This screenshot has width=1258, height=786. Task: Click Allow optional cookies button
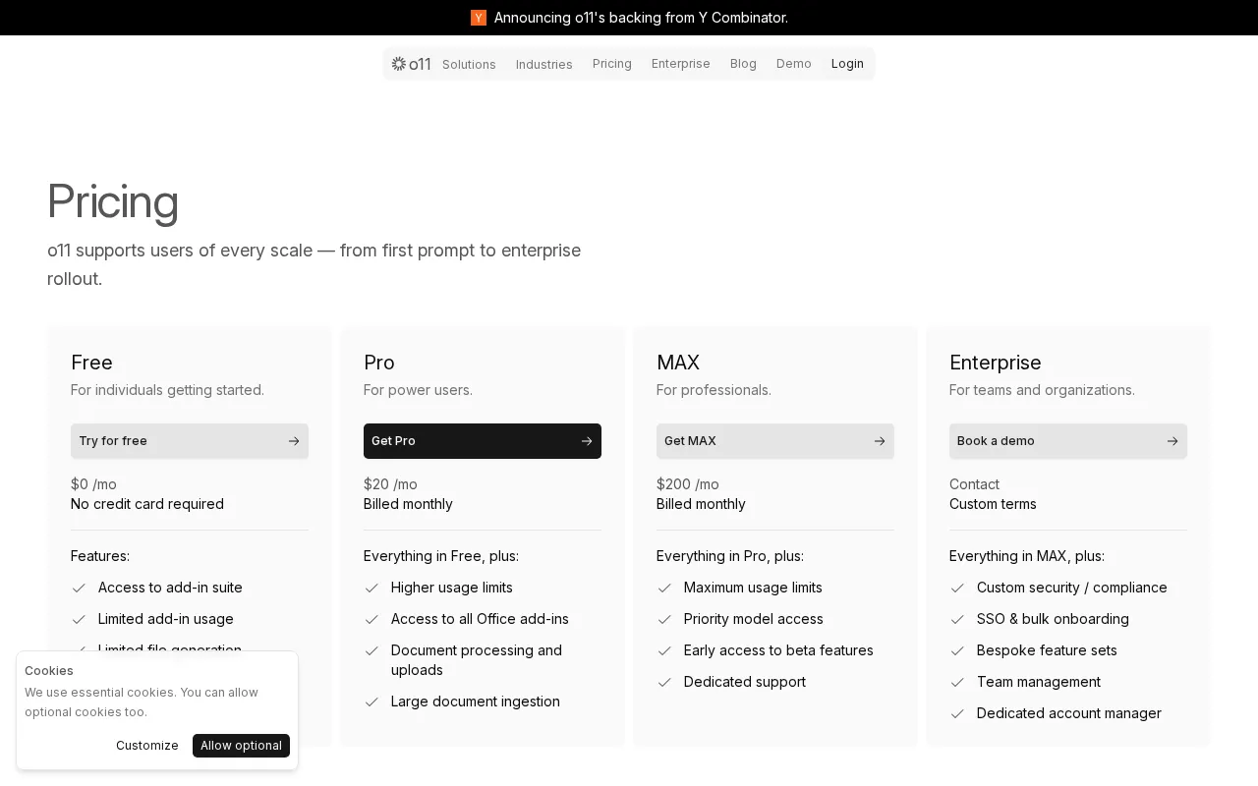(241, 746)
